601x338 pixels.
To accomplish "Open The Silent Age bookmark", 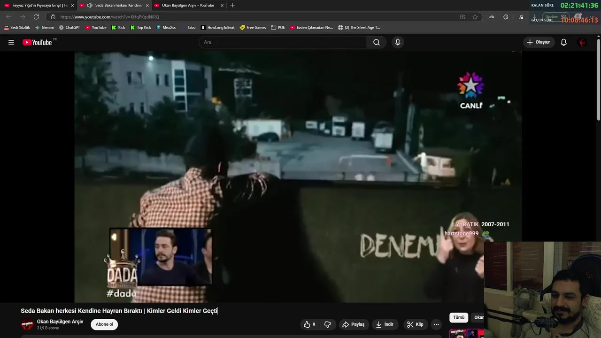I will click(x=359, y=27).
